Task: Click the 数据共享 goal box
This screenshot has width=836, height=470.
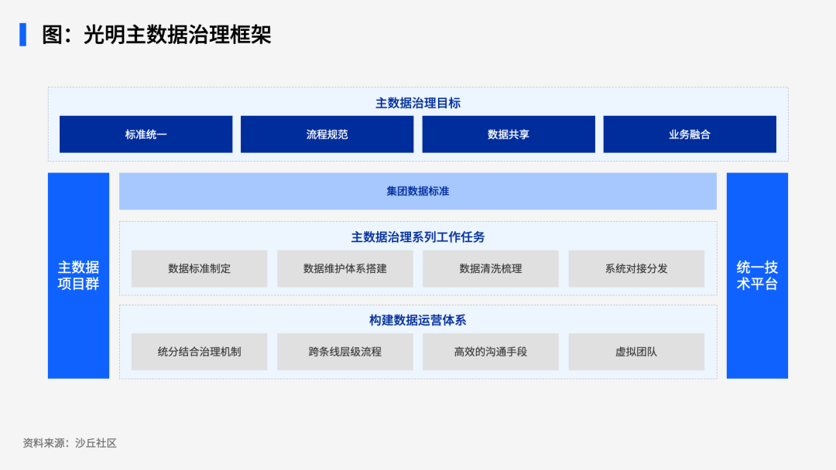Action: click(508, 135)
